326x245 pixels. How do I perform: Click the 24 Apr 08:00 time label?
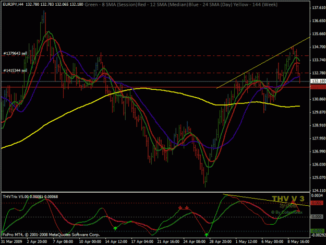[195, 241]
